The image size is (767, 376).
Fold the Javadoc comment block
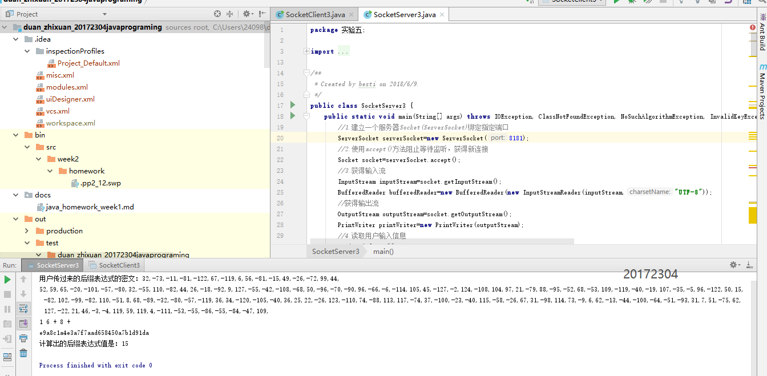[x=307, y=73]
